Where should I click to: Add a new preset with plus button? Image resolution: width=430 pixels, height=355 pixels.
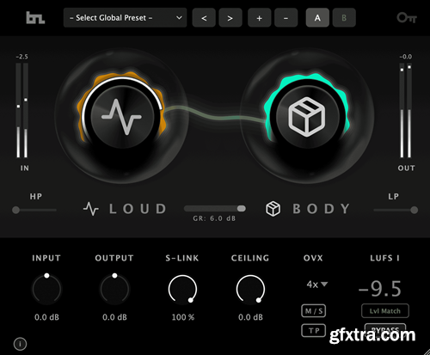(x=260, y=18)
